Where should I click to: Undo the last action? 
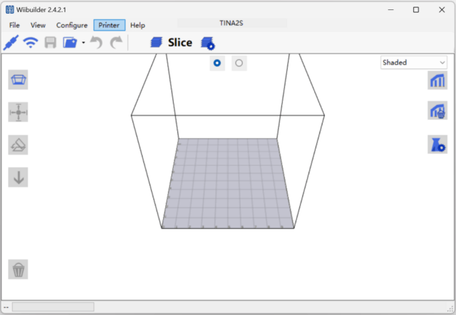point(96,43)
